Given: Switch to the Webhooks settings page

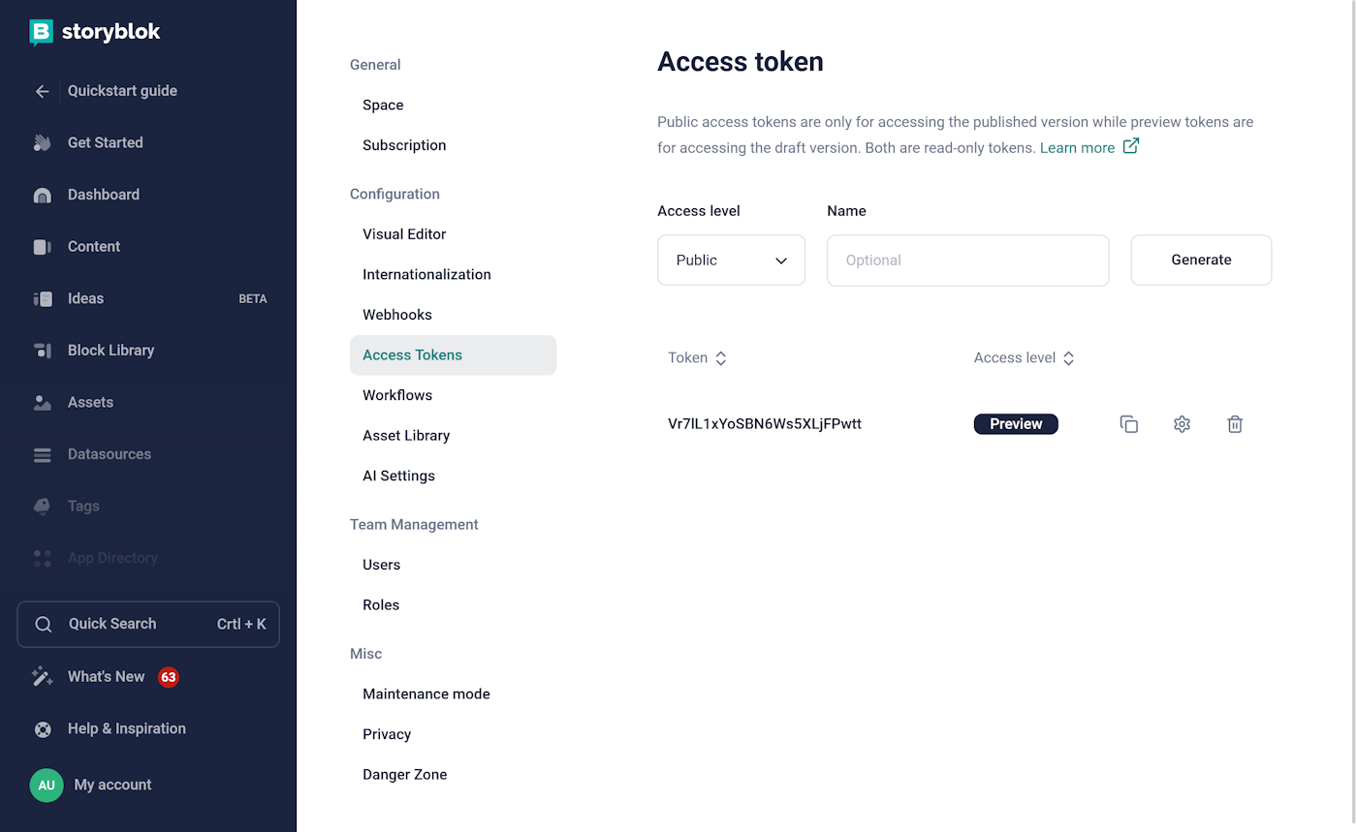Looking at the screenshot, I should pyautogui.click(x=397, y=314).
